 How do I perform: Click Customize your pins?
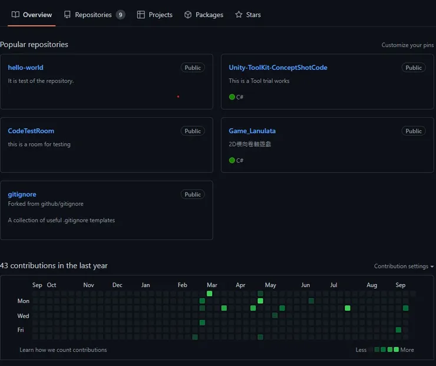pyautogui.click(x=407, y=45)
